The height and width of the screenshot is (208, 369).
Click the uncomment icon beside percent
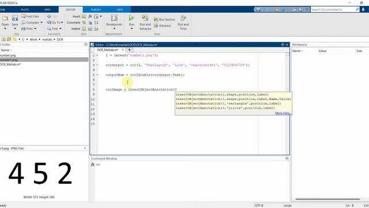click(x=91, y=23)
